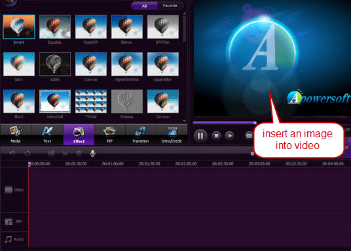The height and width of the screenshot is (251, 351).
Task: Apply the BWFilter effect thumbnail
Action: pos(163,27)
